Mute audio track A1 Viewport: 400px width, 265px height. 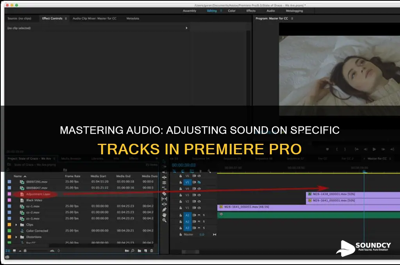click(x=199, y=215)
